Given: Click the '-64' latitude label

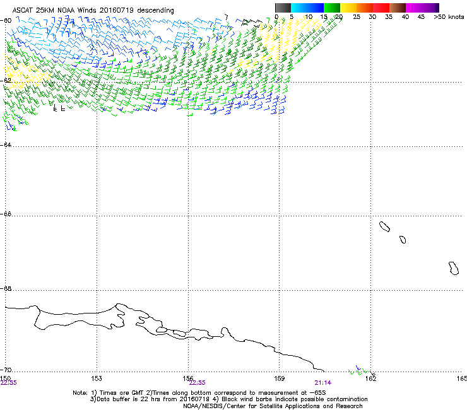Looking at the screenshot, I should (x=6, y=144).
